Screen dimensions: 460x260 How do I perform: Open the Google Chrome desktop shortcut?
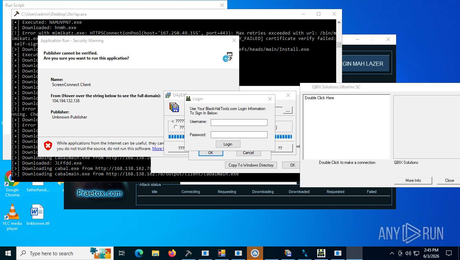12,183
